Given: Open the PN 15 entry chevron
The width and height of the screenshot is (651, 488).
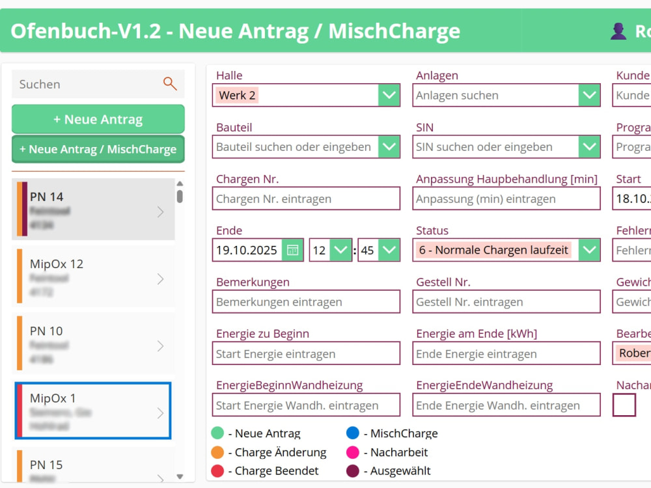Looking at the screenshot, I should [161, 478].
